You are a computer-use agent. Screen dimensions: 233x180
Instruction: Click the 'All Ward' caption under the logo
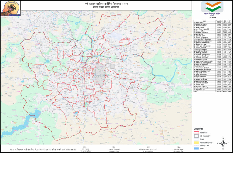point(212,18)
